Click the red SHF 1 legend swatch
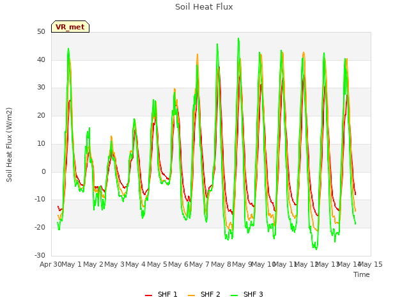This screenshot has width=409, height=307. pyautogui.click(x=148, y=295)
